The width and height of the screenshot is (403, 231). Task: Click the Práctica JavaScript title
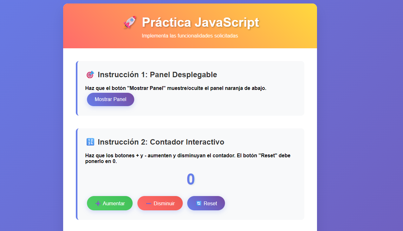coord(200,23)
